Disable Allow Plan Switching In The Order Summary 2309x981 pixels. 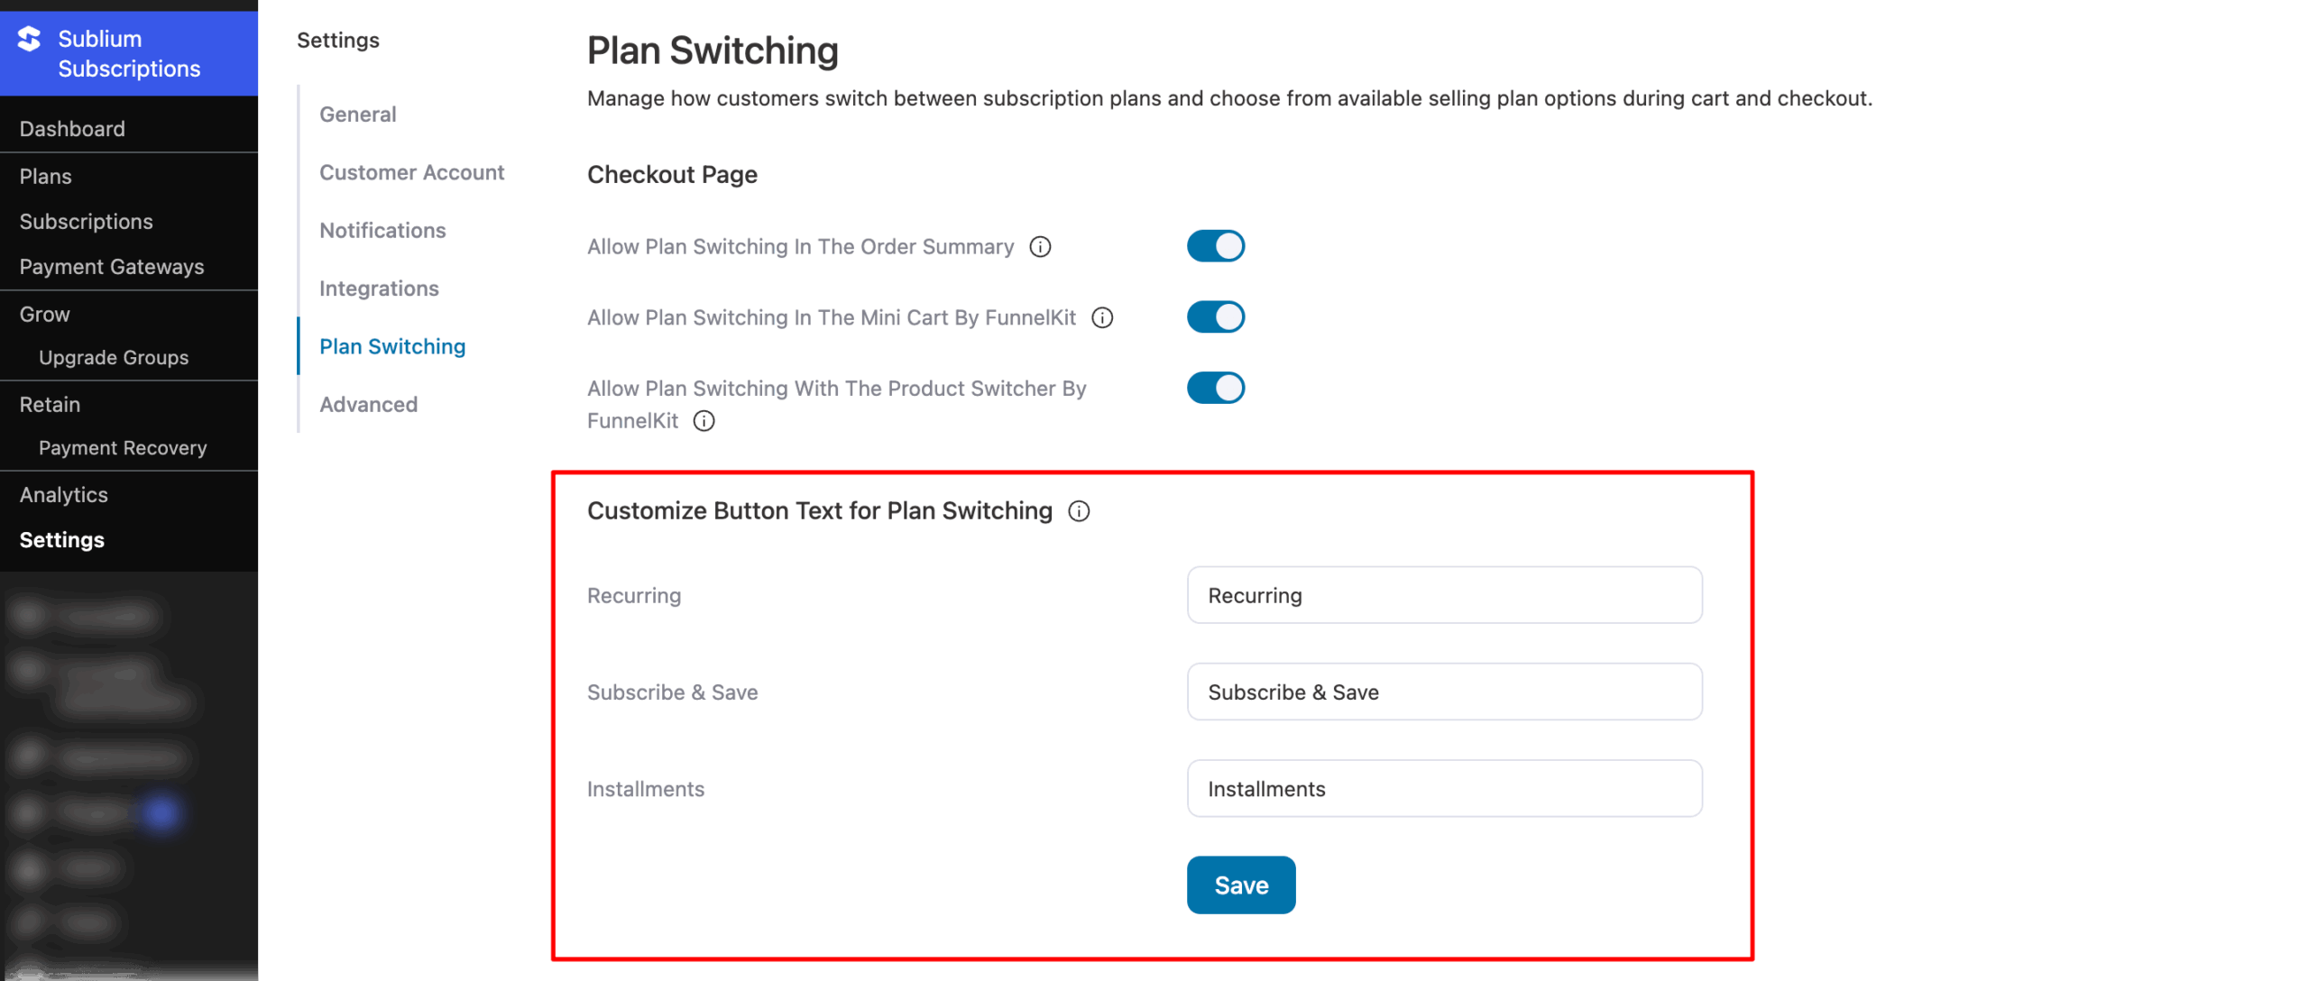(x=1216, y=245)
